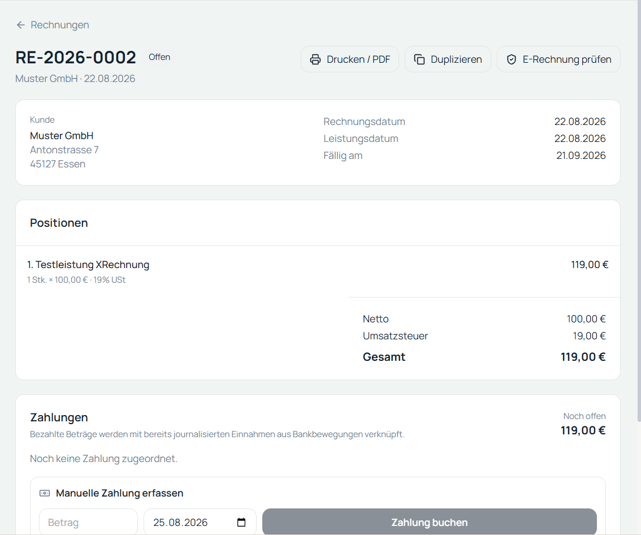
Task: Select the customer name Muster GmbH in Kunde card
Action: tap(62, 136)
